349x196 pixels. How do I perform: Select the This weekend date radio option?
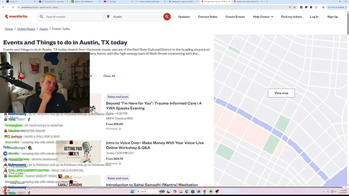click(5, 166)
